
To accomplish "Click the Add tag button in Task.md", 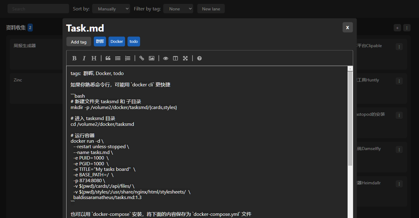I will (x=78, y=41).
